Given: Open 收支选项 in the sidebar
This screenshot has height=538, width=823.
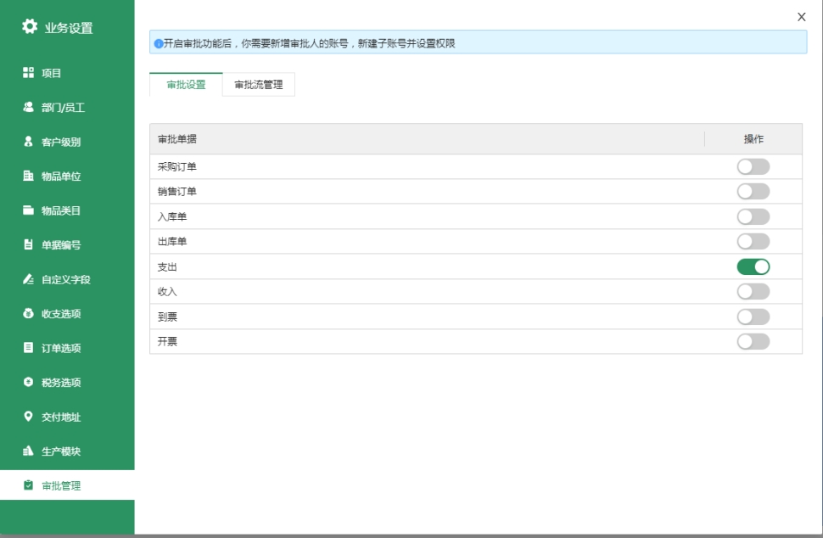Looking at the screenshot, I should tap(61, 314).
